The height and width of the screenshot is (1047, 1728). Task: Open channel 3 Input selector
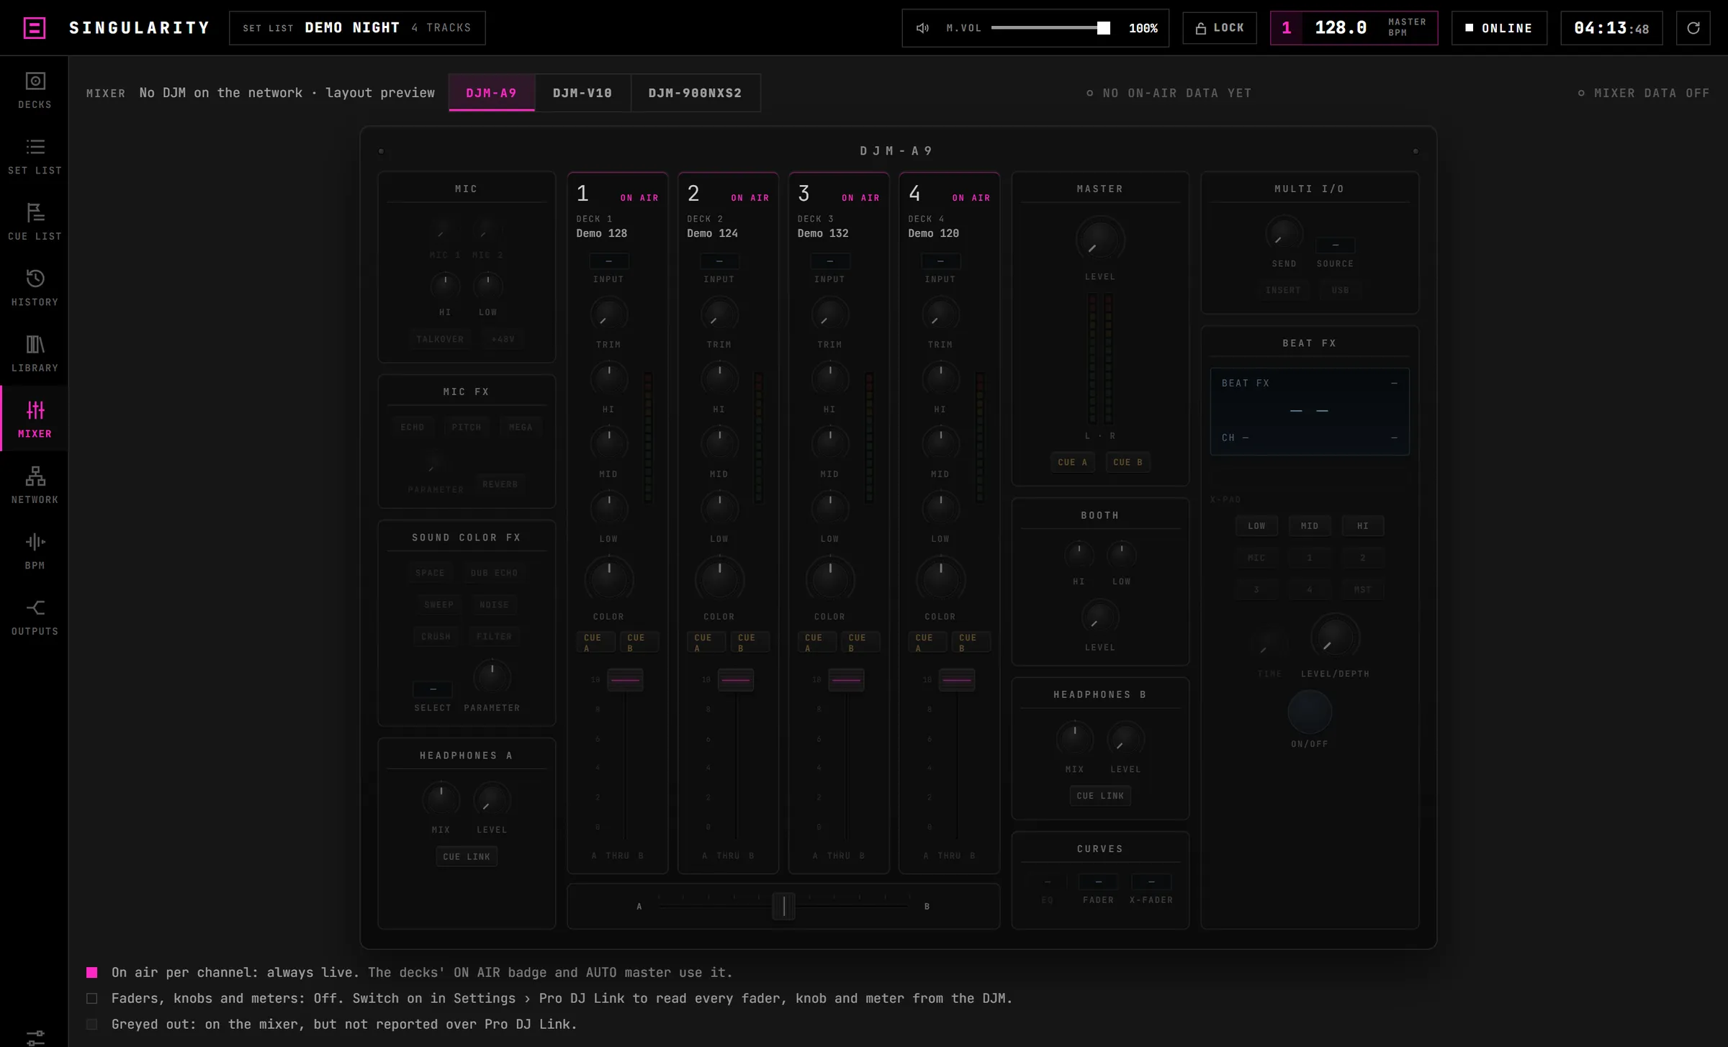tap(829, 261)
